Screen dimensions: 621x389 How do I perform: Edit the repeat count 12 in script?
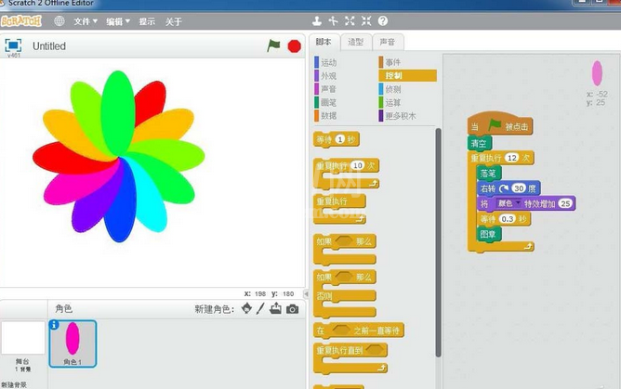[511, 158]
